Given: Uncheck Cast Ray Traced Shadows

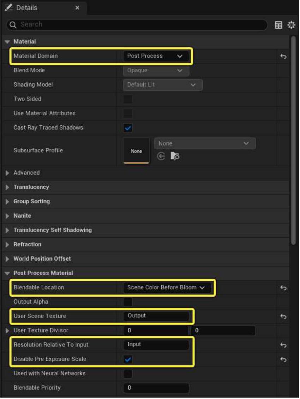Looking at the screenshot, I should point(128,128).
